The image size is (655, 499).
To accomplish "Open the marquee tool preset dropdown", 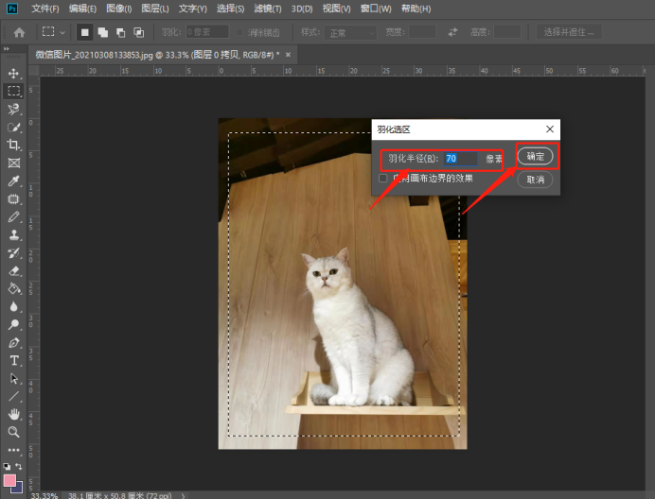I will 62,32.
